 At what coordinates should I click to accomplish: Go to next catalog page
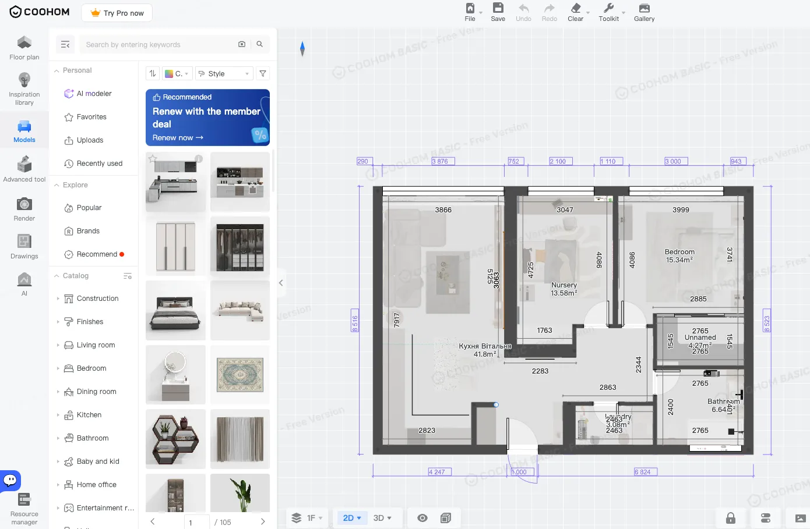[x=263, y=521]
